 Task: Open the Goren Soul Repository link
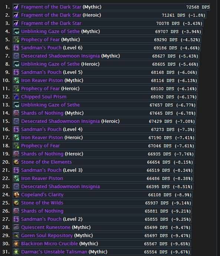(47, 236)
